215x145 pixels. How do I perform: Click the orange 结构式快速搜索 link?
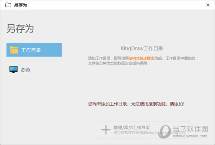[x=142, y=58]
